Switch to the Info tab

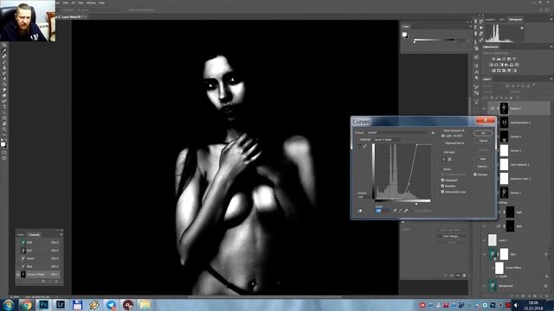coord(502,19)
